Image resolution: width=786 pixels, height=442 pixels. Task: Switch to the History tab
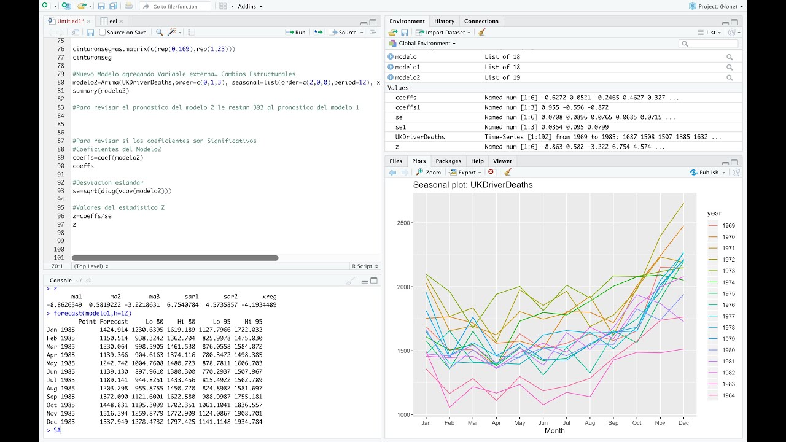pyautogui.click(x=444, y=21)
